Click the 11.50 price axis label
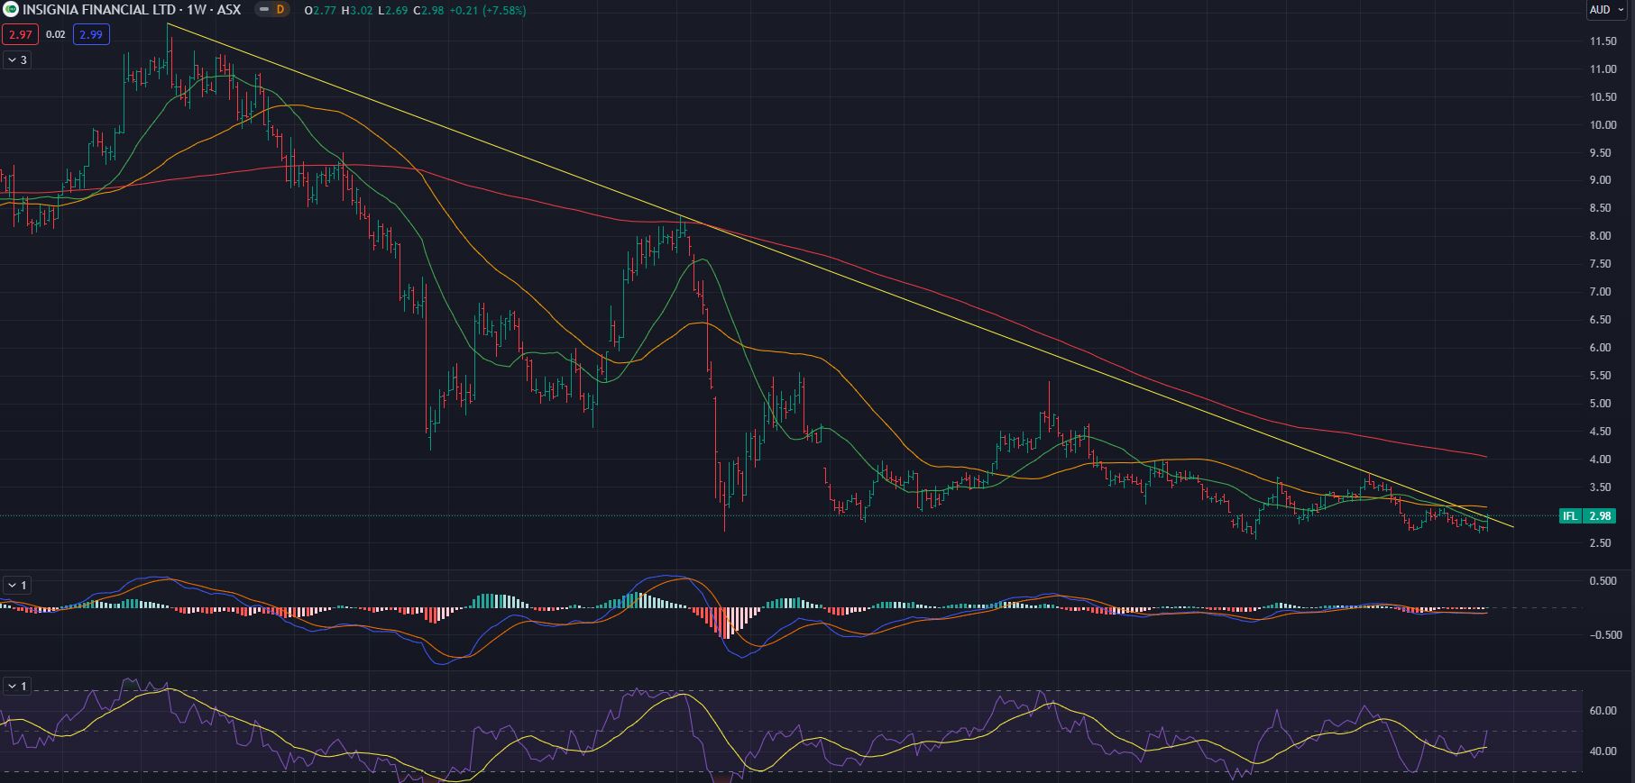 [x=1603, y=41]
